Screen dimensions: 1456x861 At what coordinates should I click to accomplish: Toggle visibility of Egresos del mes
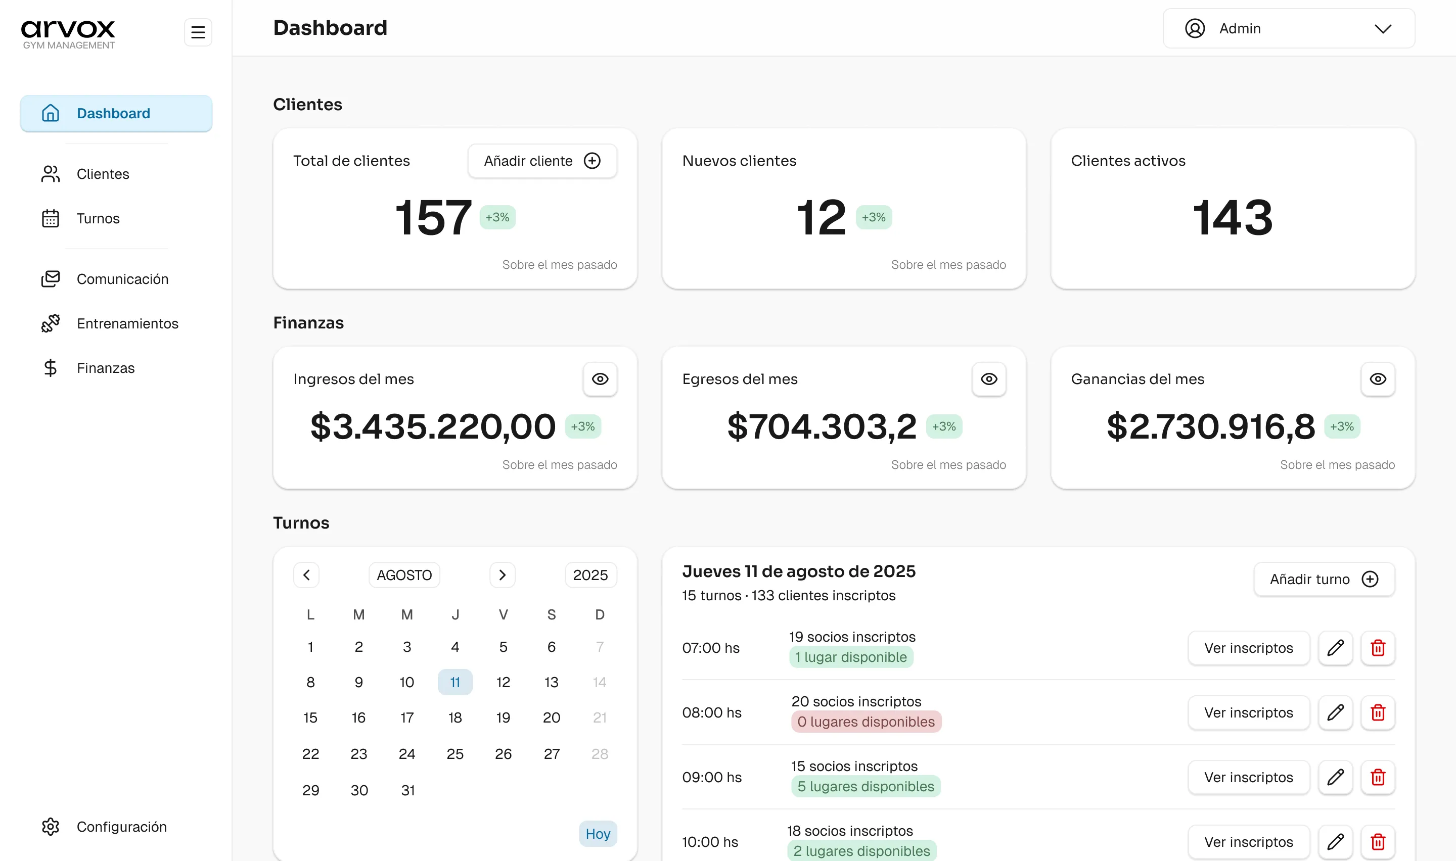pyautogui.click(x=989, y=379)
